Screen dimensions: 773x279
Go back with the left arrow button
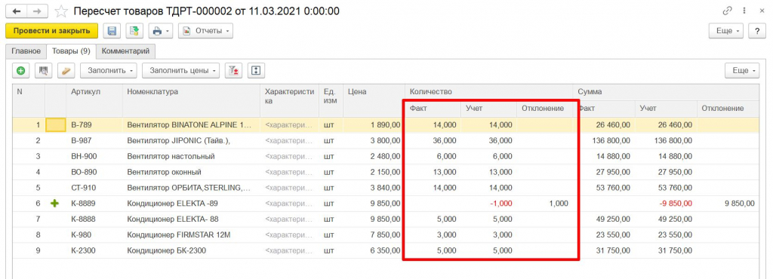(16, 11)
